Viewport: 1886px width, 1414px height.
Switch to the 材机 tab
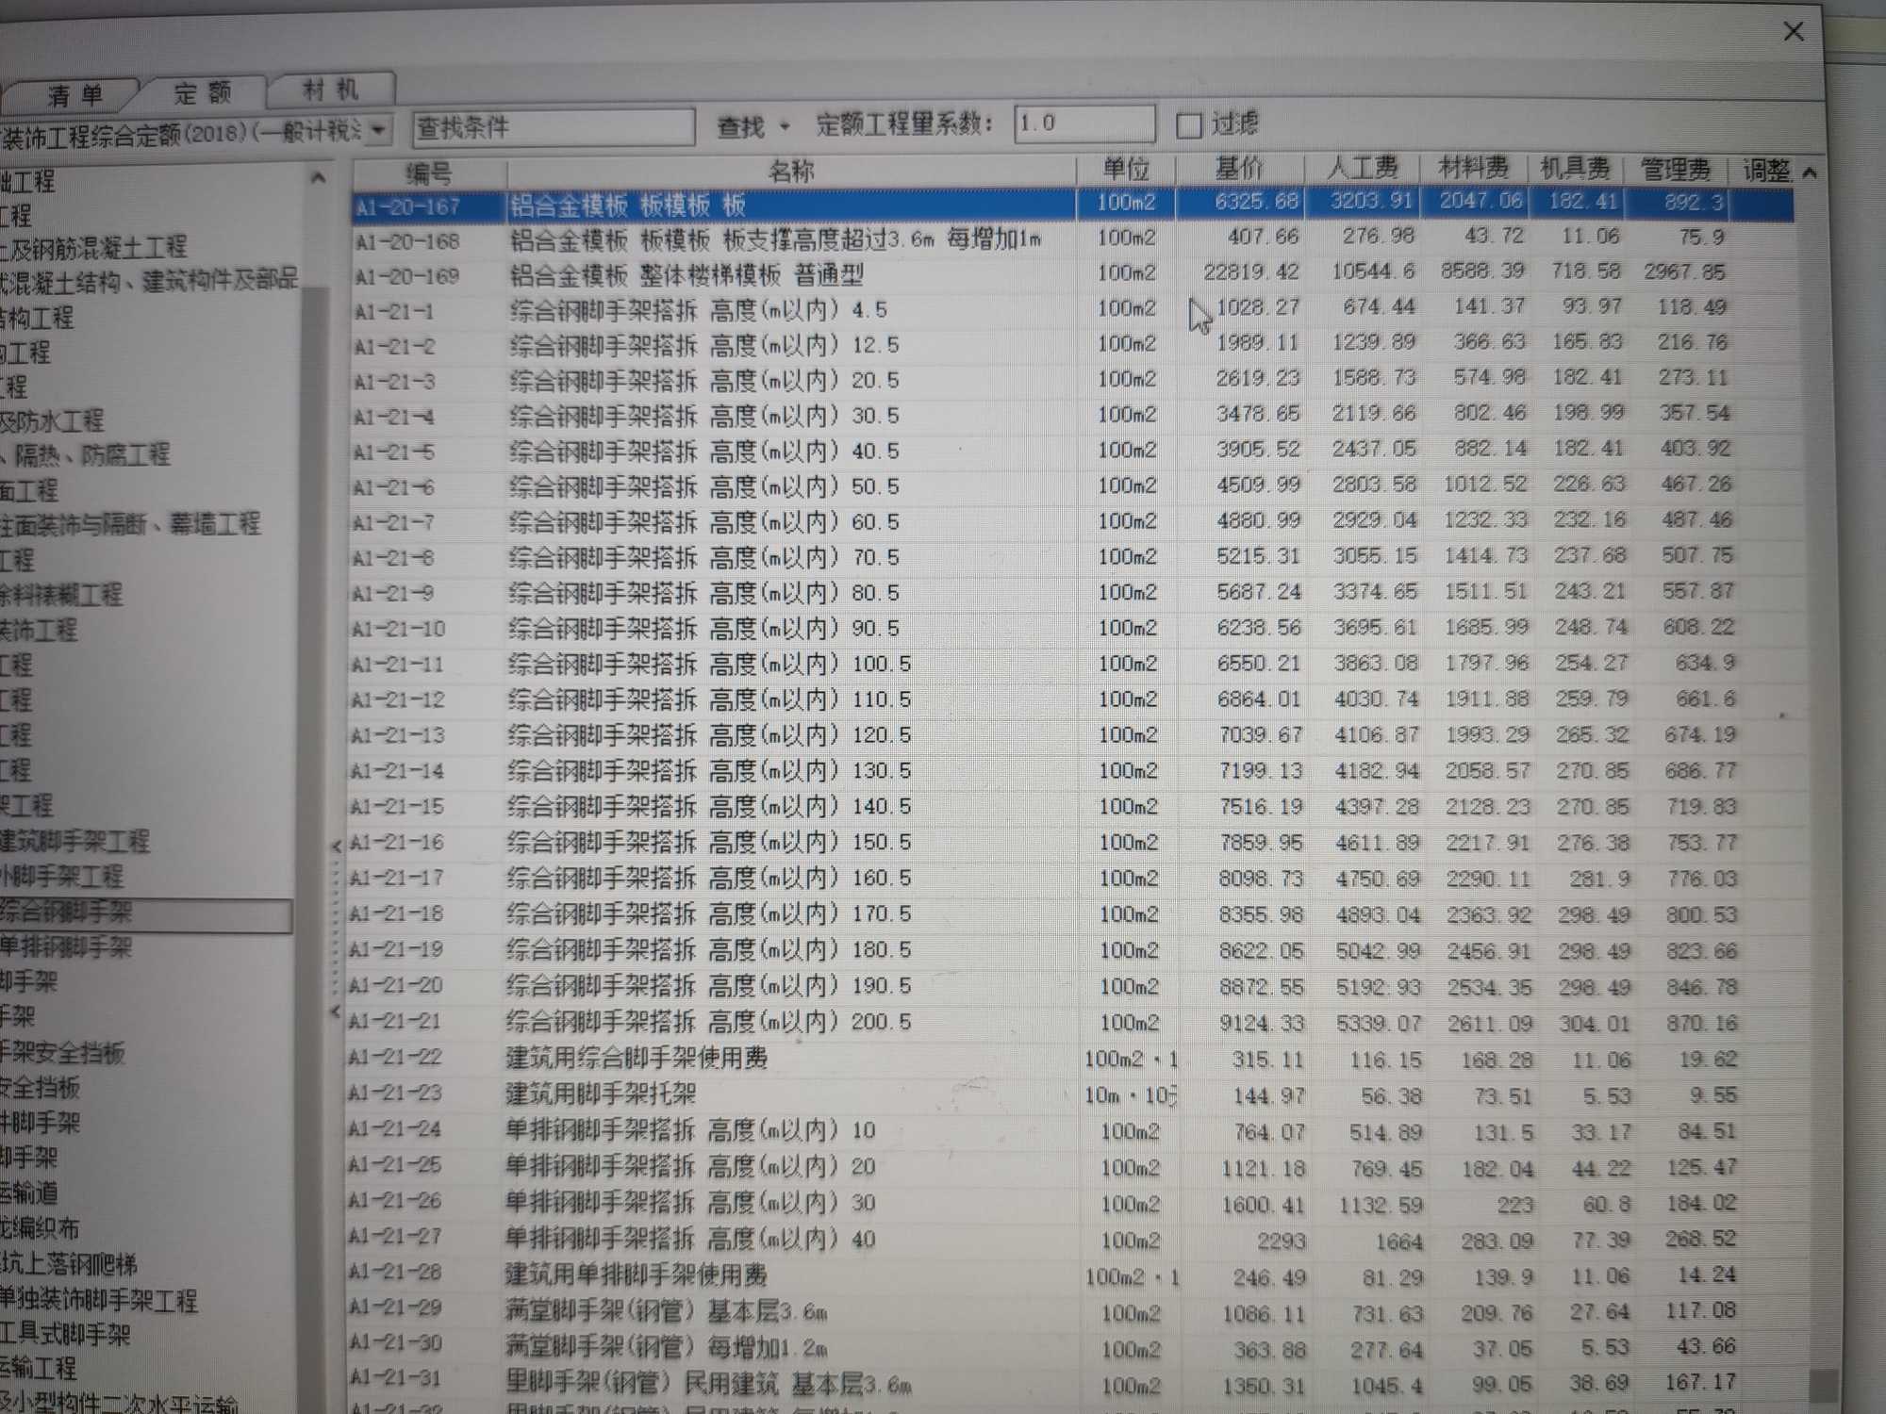(330, 90)
